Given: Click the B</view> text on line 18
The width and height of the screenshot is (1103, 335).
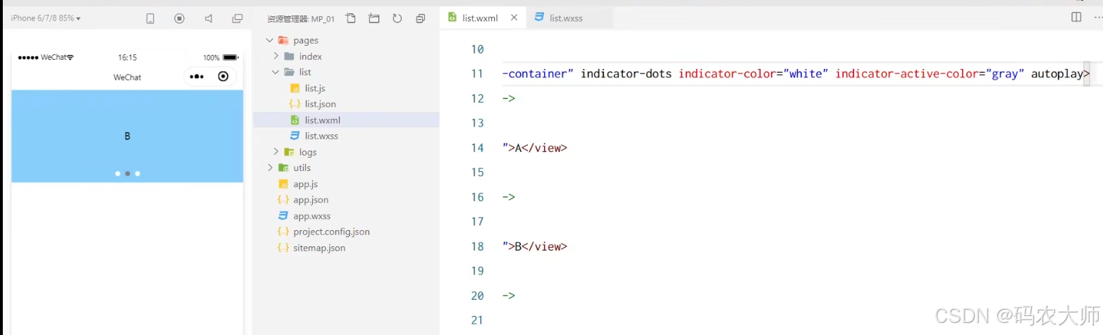Looking at the screenshot, I should point(541,246).
